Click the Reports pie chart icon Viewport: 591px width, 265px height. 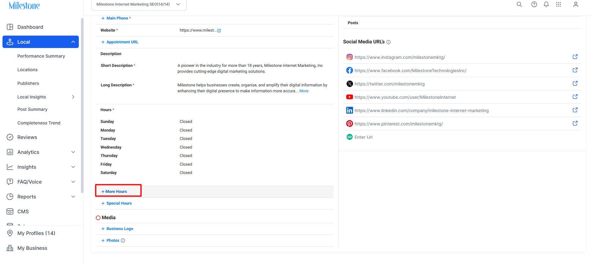coord(10,197)
